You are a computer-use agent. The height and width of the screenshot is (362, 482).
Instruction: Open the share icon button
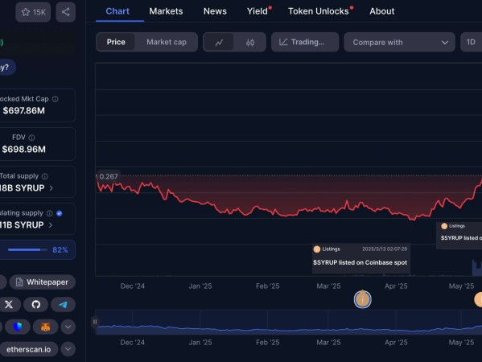click(x=65, y=12)
